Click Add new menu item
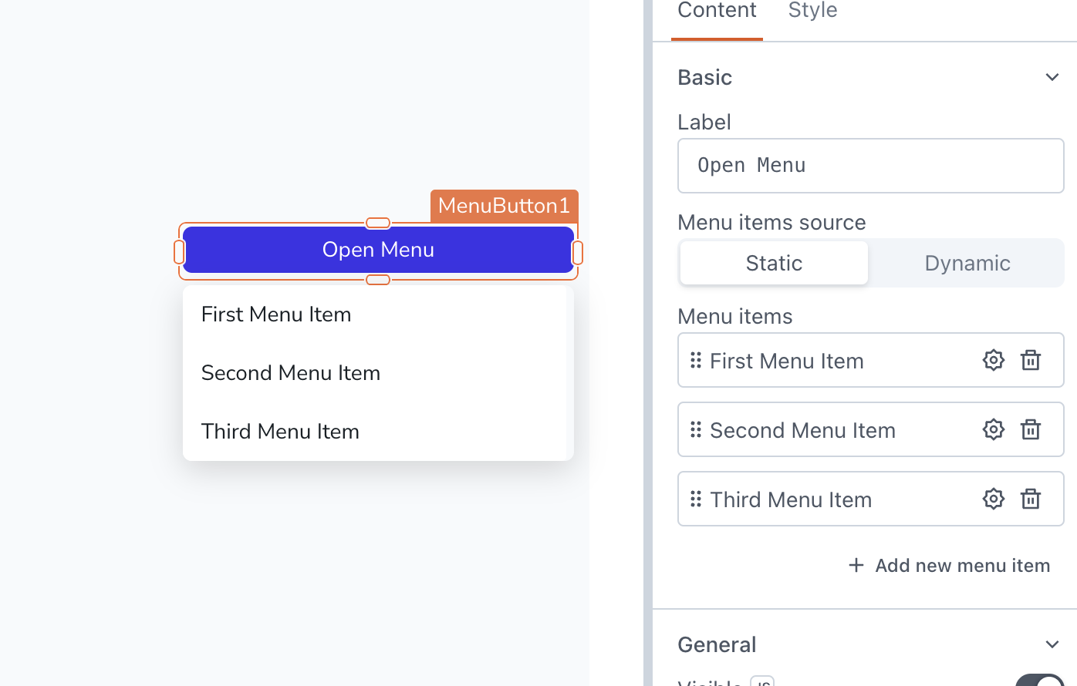 point(963,565)
